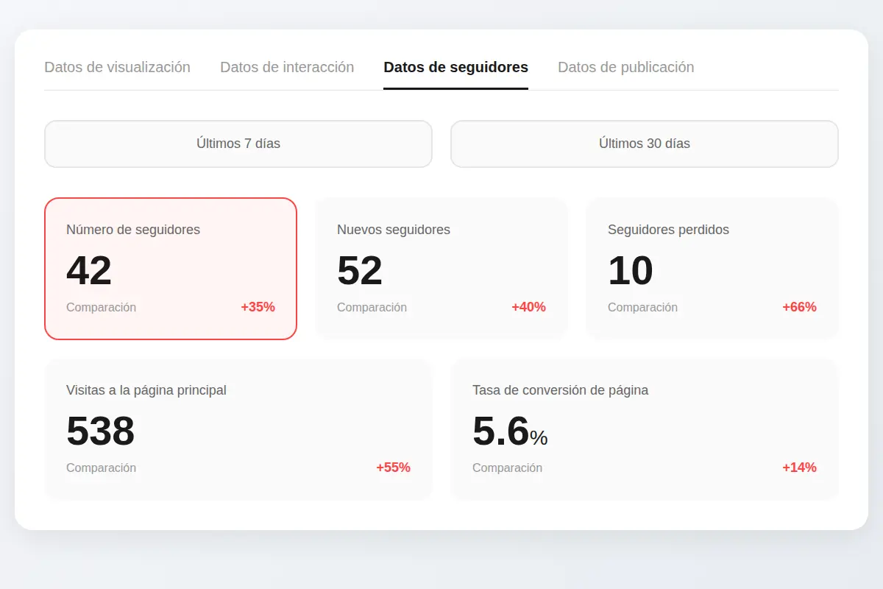Screen dimensions: 883x589
Task: Click the +35% followers comparison
Action: coord(258,307)
